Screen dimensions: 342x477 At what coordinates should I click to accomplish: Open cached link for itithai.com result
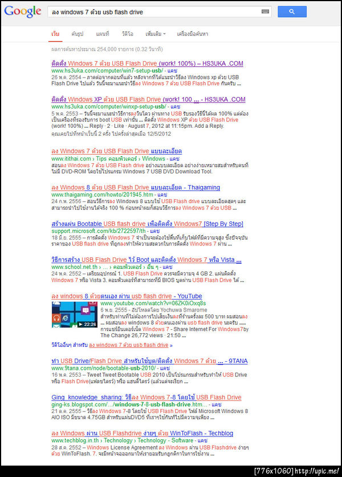coord(174,159)
